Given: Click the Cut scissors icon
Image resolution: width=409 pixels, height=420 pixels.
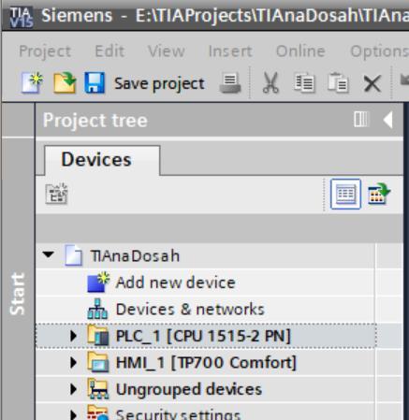Looking at the screenshot, I should [x=270, y=83].
